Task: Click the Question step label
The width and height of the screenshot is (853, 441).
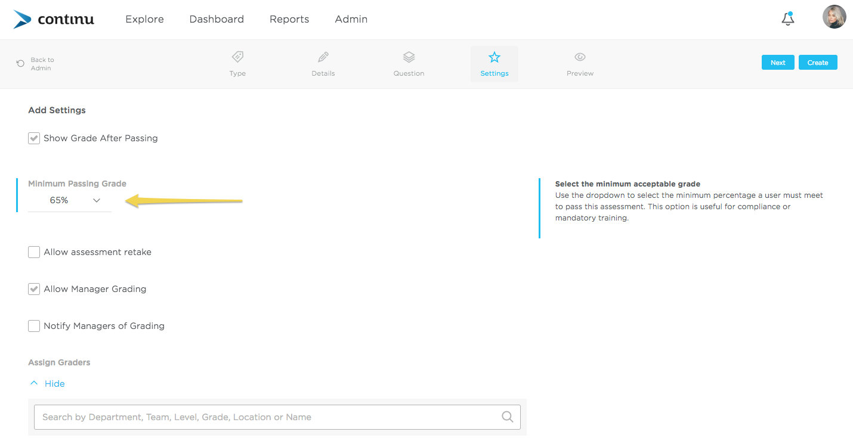Action: 409,73
